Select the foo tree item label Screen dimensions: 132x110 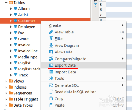coord(21,33)
